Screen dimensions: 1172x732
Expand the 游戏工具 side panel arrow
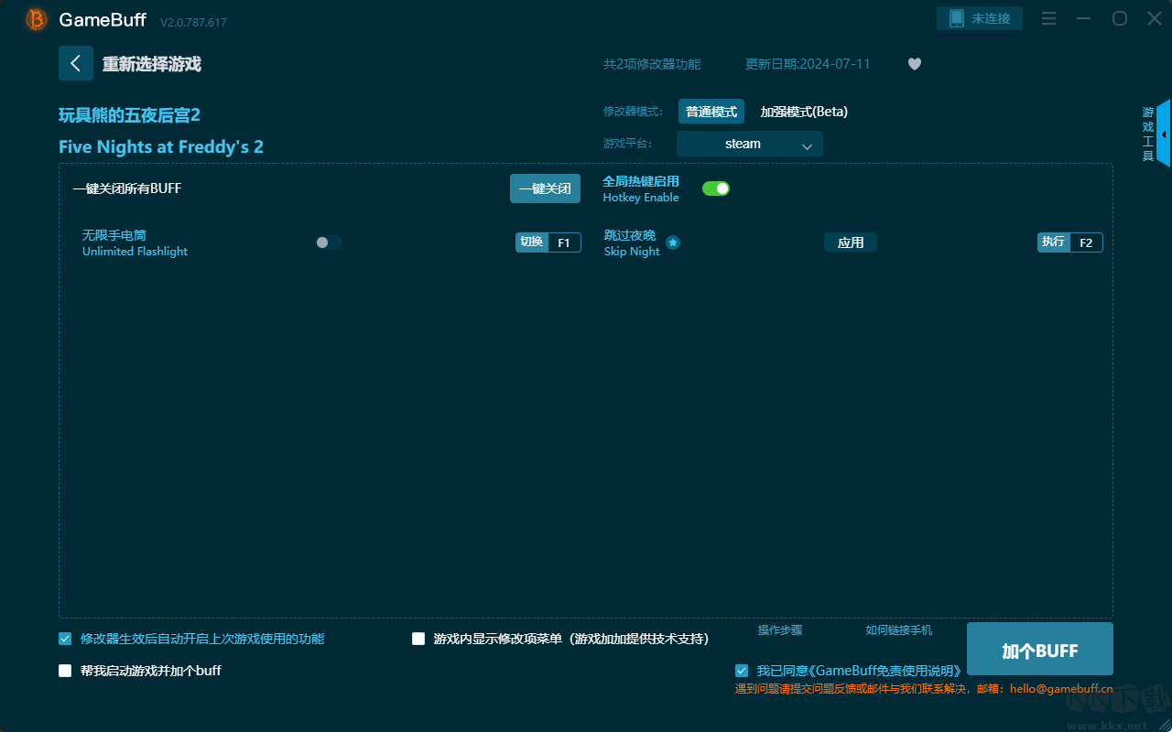click(1163, 135)
